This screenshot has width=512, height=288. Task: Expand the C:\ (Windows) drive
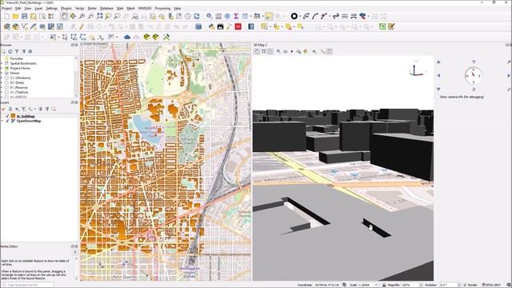click(x=2, y=78)
